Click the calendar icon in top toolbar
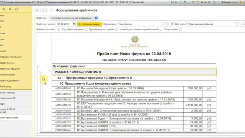Viewport: 245px width, 138px height. [197, 2]
